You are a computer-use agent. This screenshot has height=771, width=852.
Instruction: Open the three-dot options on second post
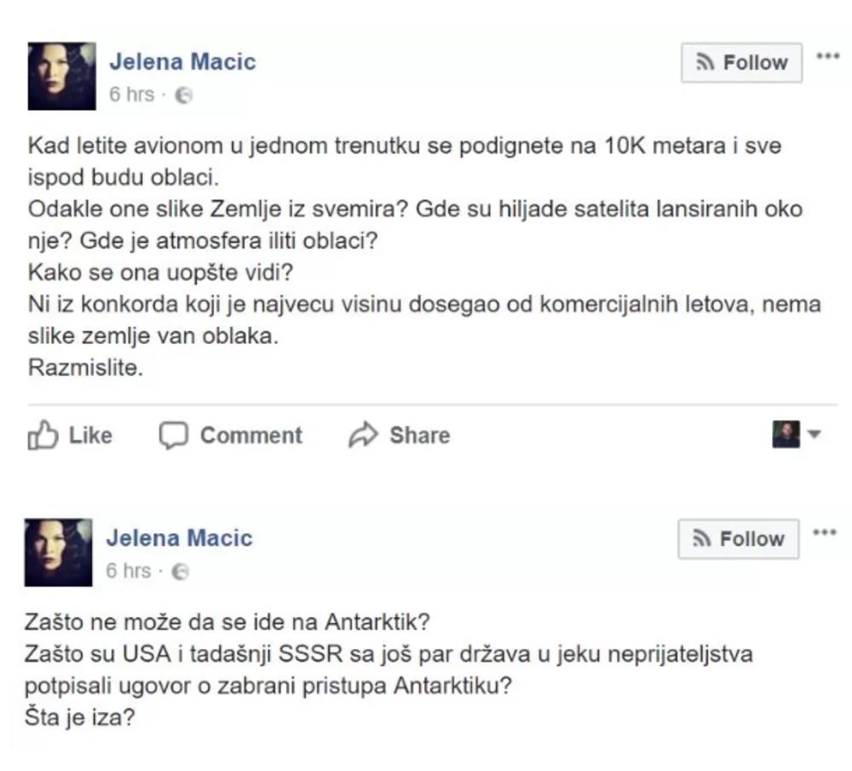pyautogui.click(x=824, y=532)
